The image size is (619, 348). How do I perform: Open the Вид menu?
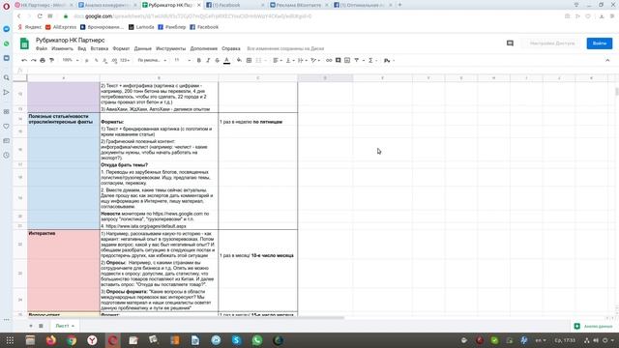[x=81, y=48]
